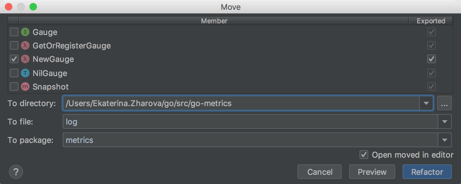Click the lambda icon beside GetOrRegisterGauge
Viewport: 461px width, 184px height.
tap(25, 46)
